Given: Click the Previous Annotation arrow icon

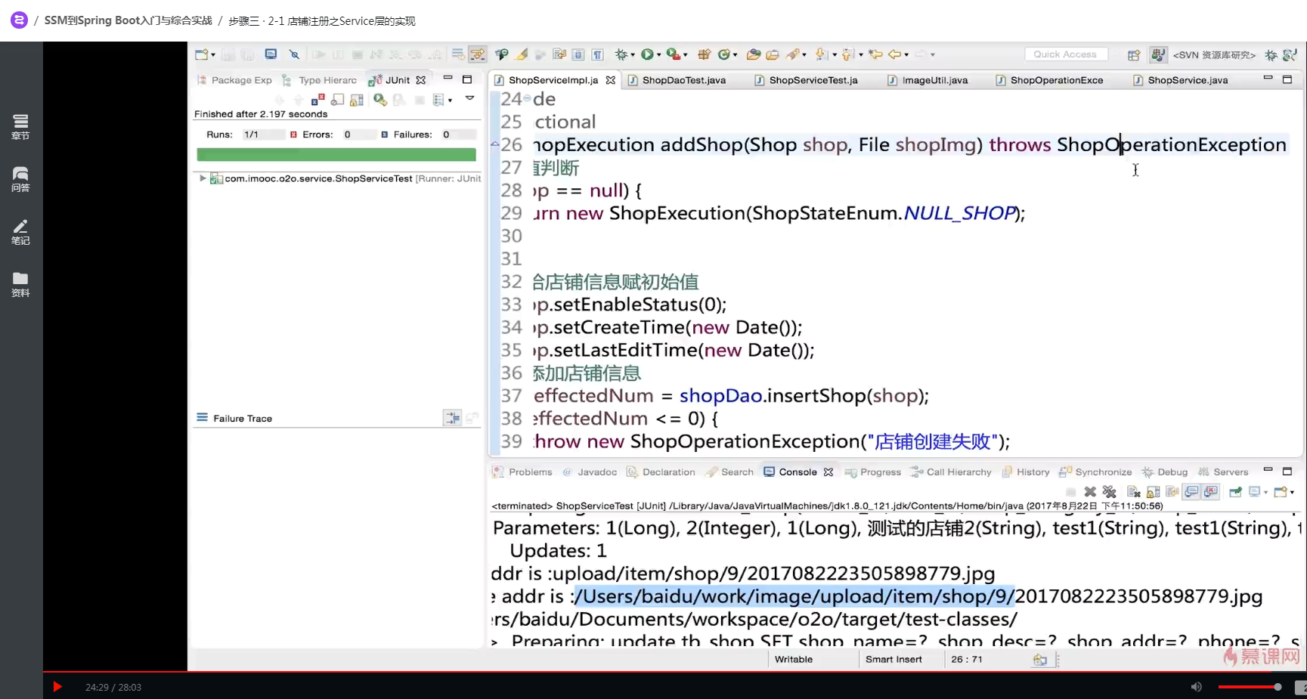Looking at the screenshot, I should pos(847,54).
